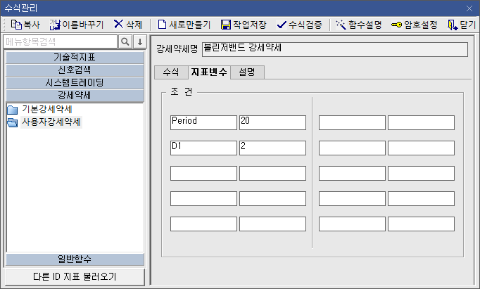Select the 기본강세약세 folder icon
This screenshot has width=480, height=289.
[x=12, y=110]
